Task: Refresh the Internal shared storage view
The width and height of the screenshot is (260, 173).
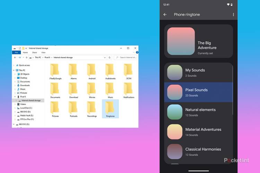Action: pos(110,57)
